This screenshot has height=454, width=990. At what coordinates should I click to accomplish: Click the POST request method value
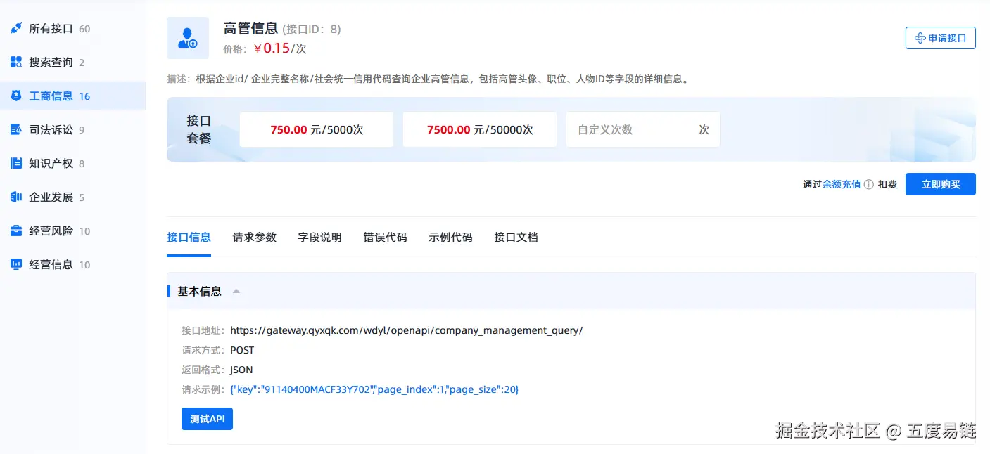[x=242, y=350]
